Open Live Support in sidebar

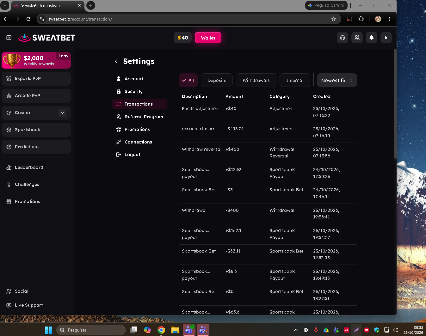(36, 305)
